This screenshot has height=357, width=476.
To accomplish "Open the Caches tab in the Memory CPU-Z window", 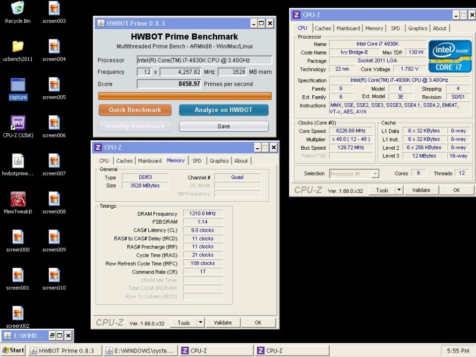I will 124,161.
